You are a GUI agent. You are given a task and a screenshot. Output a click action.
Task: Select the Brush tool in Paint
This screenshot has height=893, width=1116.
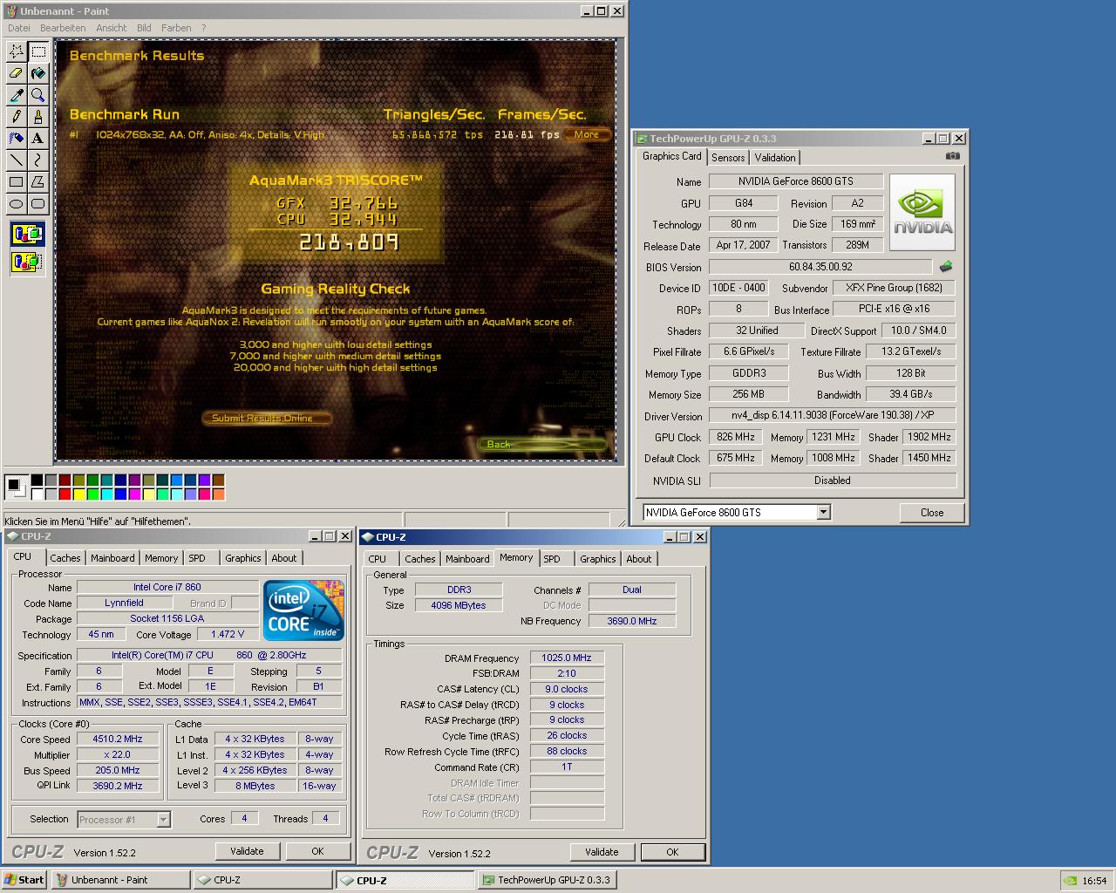coord(38,117)
